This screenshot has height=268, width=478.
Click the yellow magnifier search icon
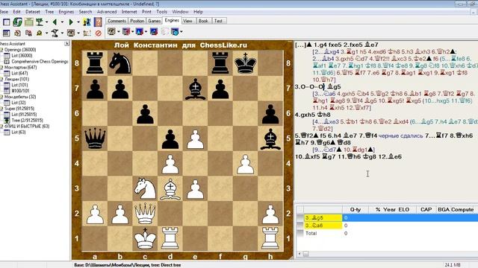click(x=40, y=33)
